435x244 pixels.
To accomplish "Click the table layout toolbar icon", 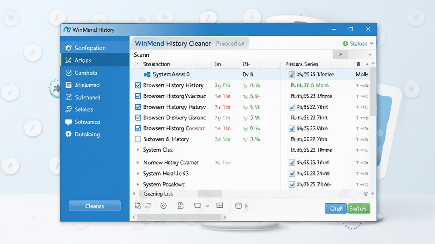I will tap(220, 205).
